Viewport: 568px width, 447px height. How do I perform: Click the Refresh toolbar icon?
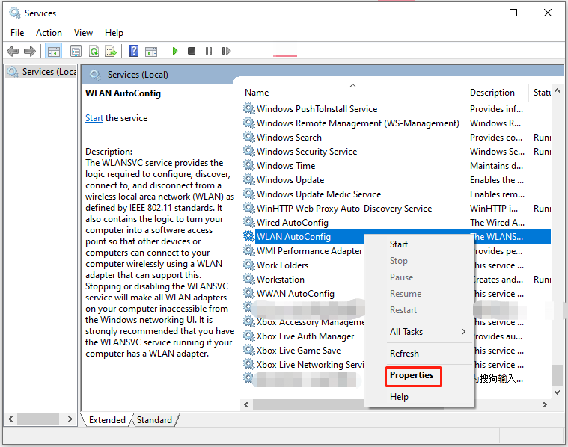coord(94,51)
